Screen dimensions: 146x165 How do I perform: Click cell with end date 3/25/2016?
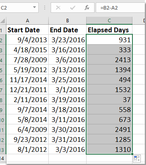pos(67,80)
